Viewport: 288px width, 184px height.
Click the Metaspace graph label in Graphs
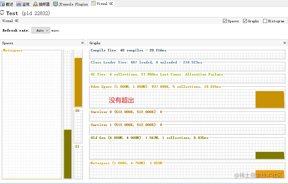pyautogui.click(x=126, y=163)
